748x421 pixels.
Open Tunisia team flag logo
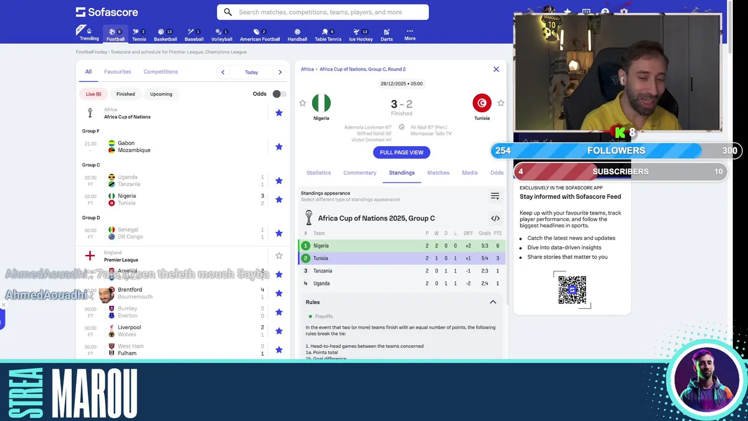pos(482,103)
